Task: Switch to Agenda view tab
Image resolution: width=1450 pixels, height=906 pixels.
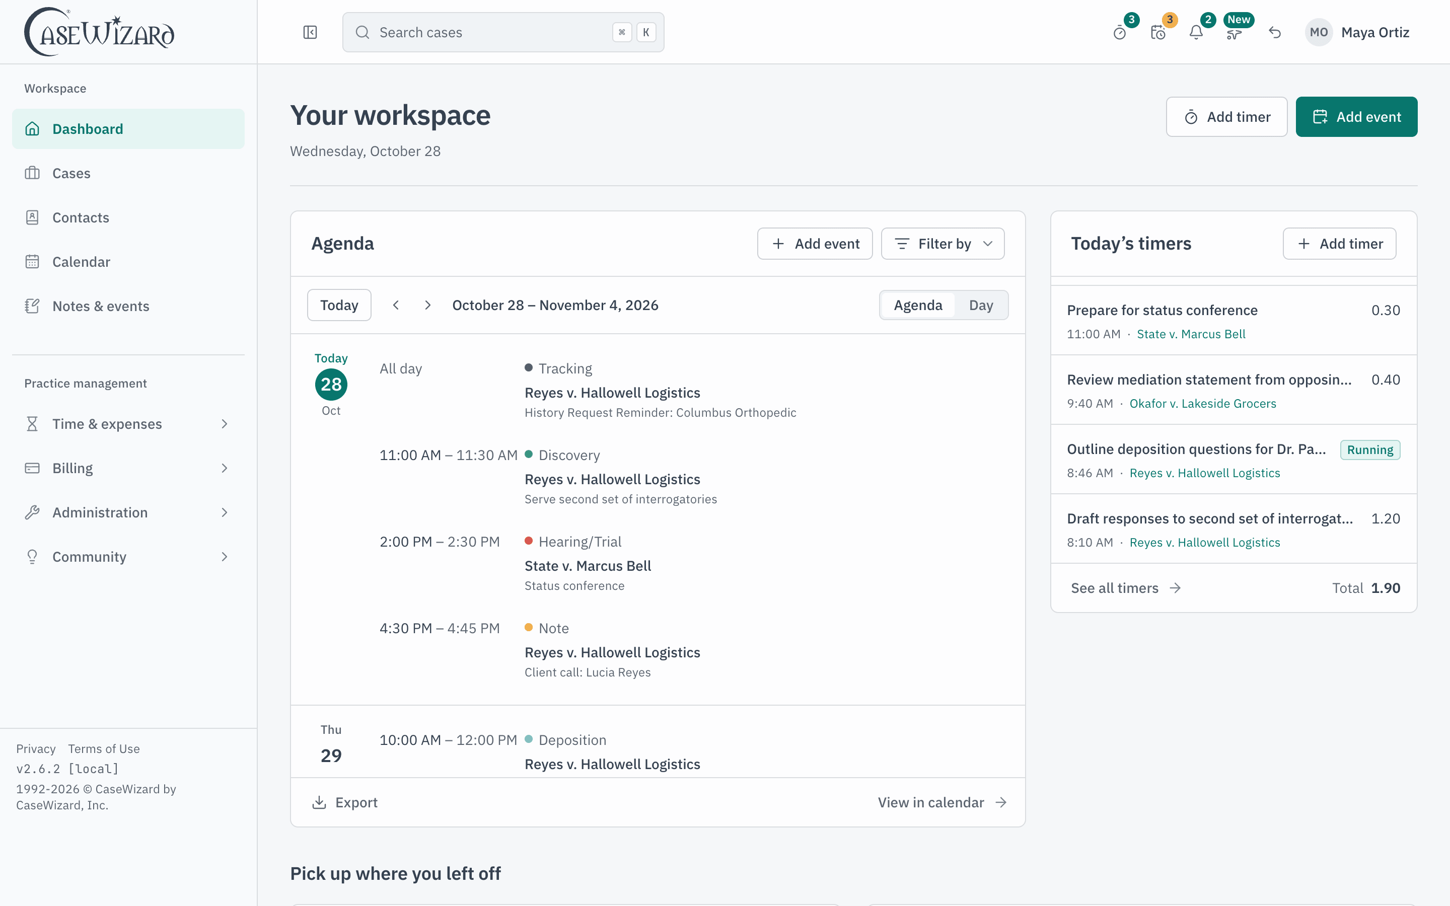Action: point(918,305)
